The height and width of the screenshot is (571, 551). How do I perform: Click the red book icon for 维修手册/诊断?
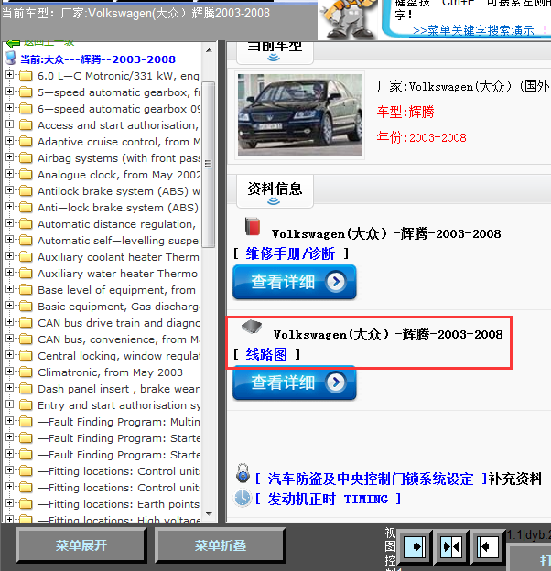pos(253,226)
